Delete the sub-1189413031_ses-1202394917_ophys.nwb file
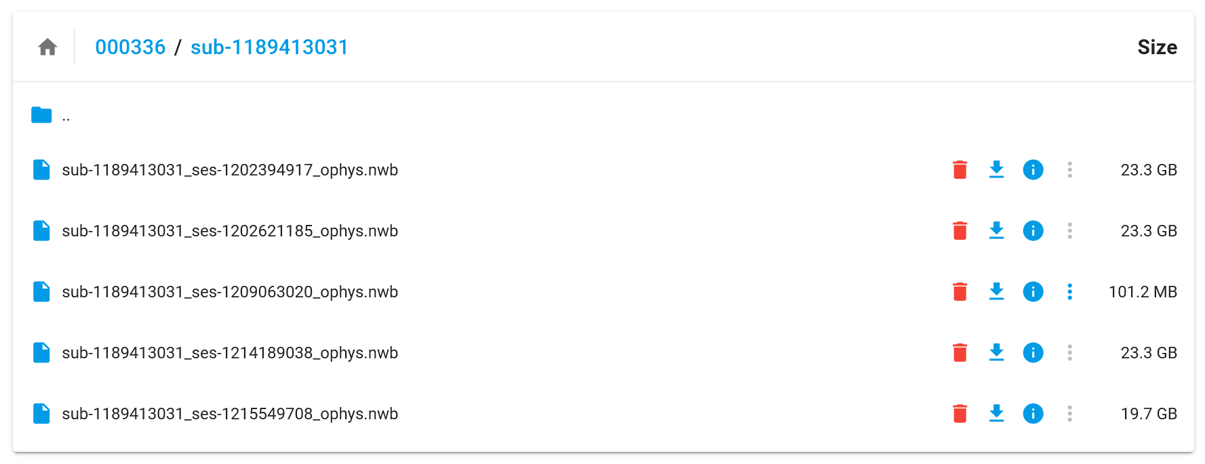This screenshot has width=1205, height=464. coord(960,169)
